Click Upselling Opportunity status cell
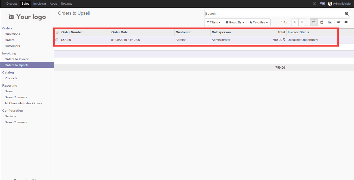The image size is (354, 180). [x=303, y=40]
